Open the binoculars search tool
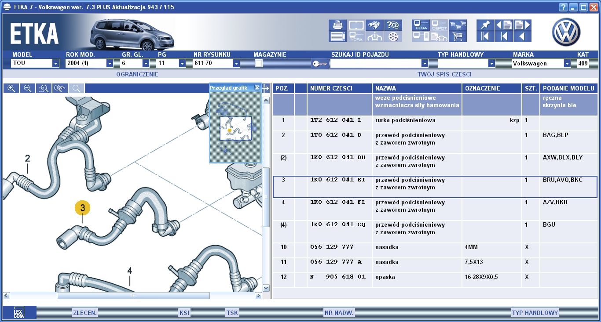Image resolution: width=601 pixels, height=322 pixels. [374, 25]
